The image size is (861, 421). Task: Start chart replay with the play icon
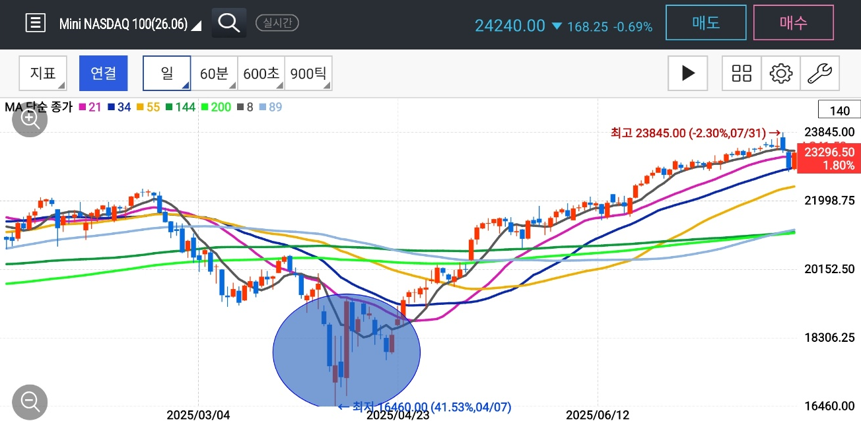point(688,73)
